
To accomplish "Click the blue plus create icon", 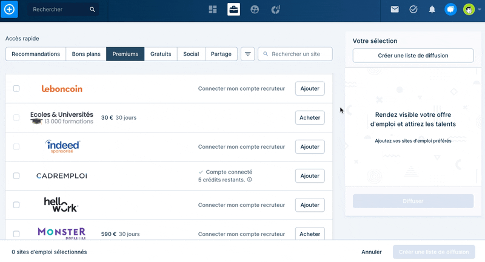I will coord(9,9).
